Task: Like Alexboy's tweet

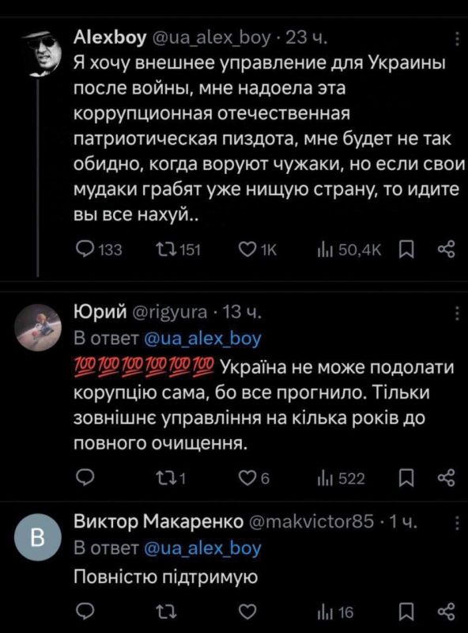Action: pos(249,248)
